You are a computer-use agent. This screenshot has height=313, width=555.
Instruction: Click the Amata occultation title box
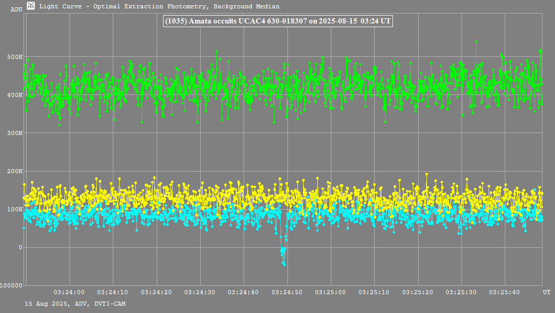(277, 21)
